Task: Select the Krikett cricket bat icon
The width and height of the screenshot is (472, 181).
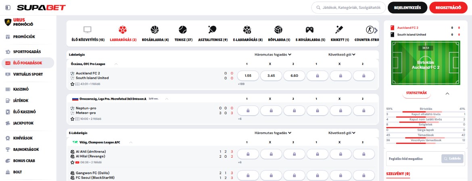Action: (340, 30)
